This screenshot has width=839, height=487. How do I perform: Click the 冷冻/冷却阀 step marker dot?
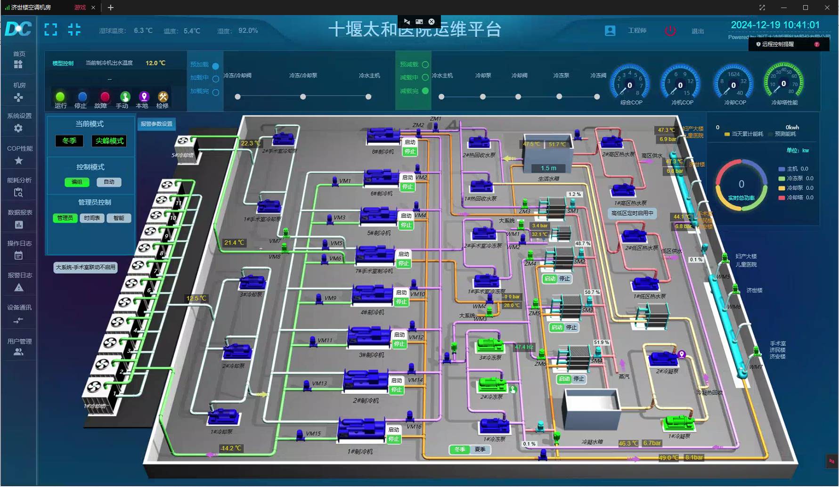click(x=238, y=97)
